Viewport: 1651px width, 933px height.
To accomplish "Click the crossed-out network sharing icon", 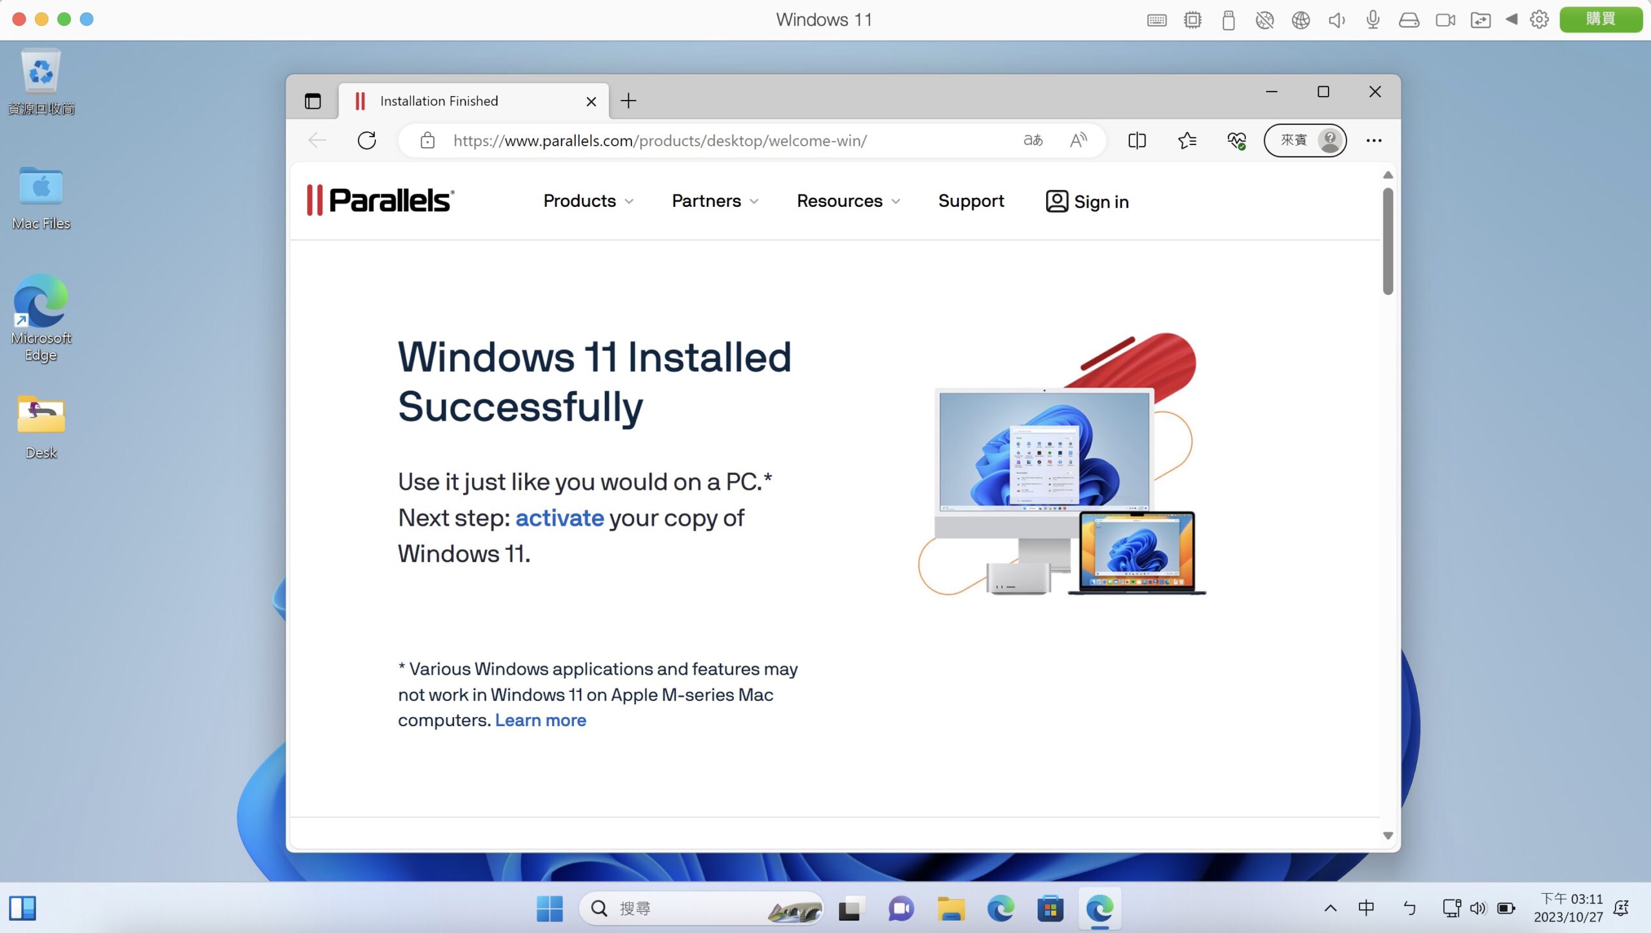I will pos(1265,20).
